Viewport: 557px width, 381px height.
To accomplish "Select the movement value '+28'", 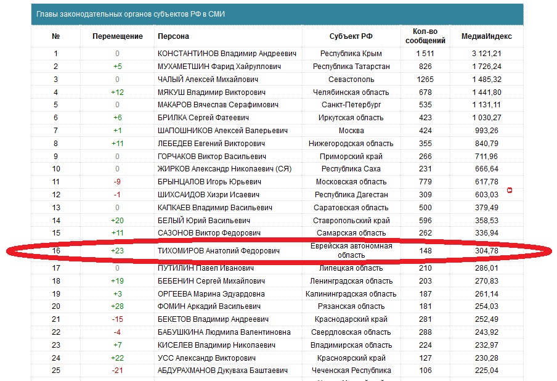I will click(x=118, y=306).
